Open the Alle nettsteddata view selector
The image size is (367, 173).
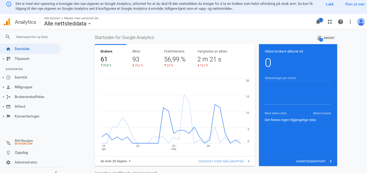(67, 24)
